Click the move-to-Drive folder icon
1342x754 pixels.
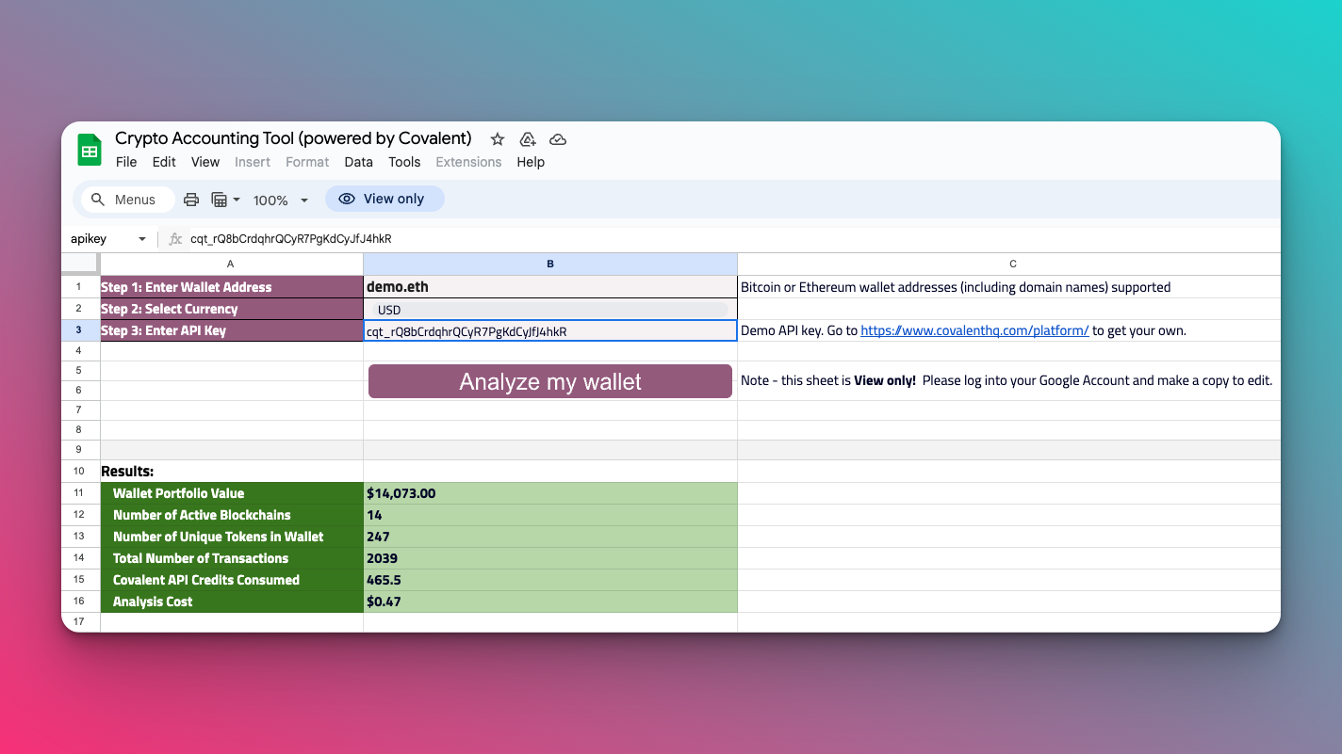click(528, 139)
